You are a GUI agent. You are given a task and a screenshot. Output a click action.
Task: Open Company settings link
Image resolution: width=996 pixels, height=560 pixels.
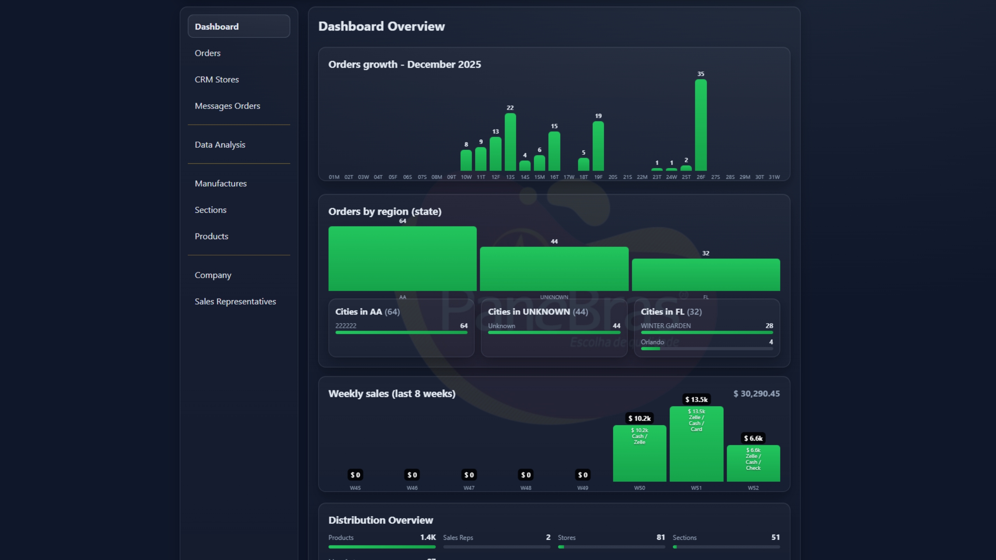[213, 275]
